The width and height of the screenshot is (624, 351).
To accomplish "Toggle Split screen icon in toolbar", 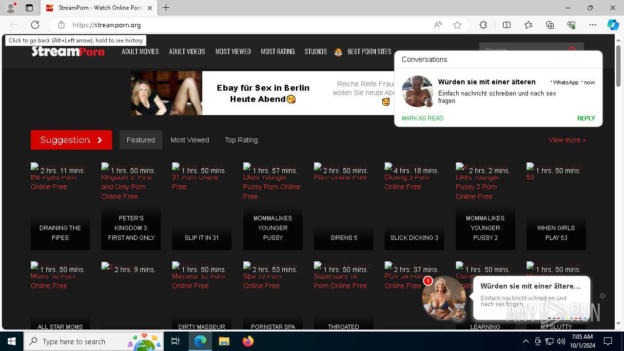I will point(507,25).
